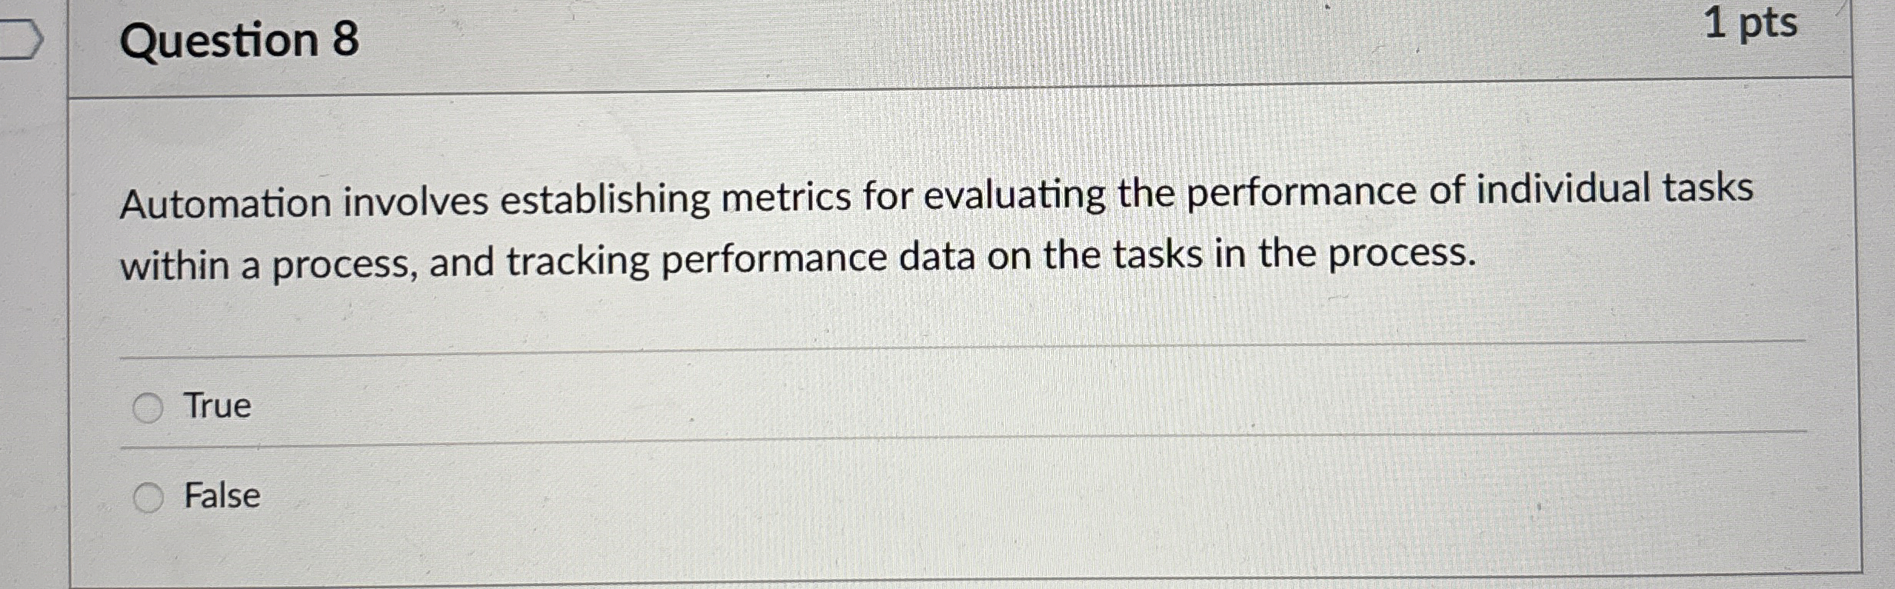
Task: Click the word tracking in second line
Action: [578, 261]
